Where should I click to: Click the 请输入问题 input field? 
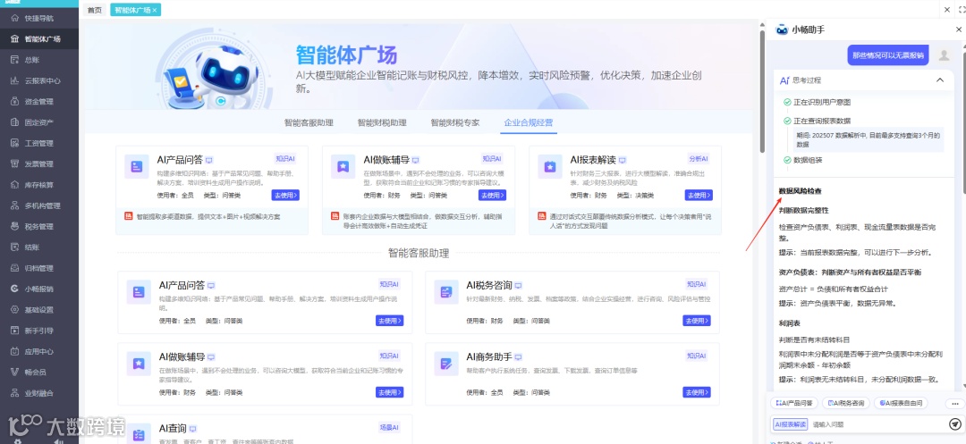pyautogui.click(x=878, y=424)
